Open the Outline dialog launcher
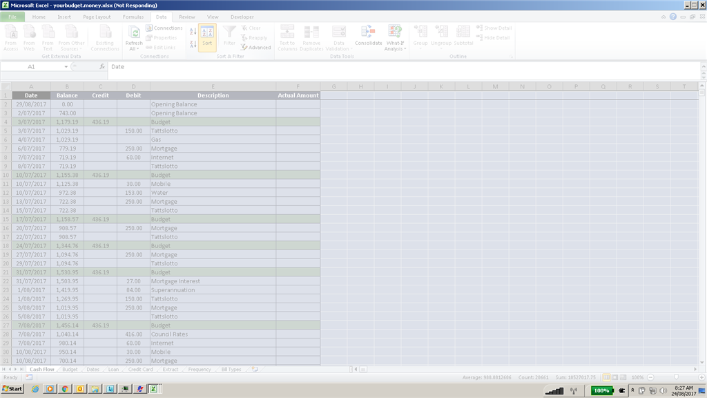 pyautogui.click(x=512, y=57)
